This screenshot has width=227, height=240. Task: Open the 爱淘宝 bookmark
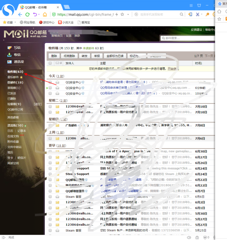[x=84, y=22]
